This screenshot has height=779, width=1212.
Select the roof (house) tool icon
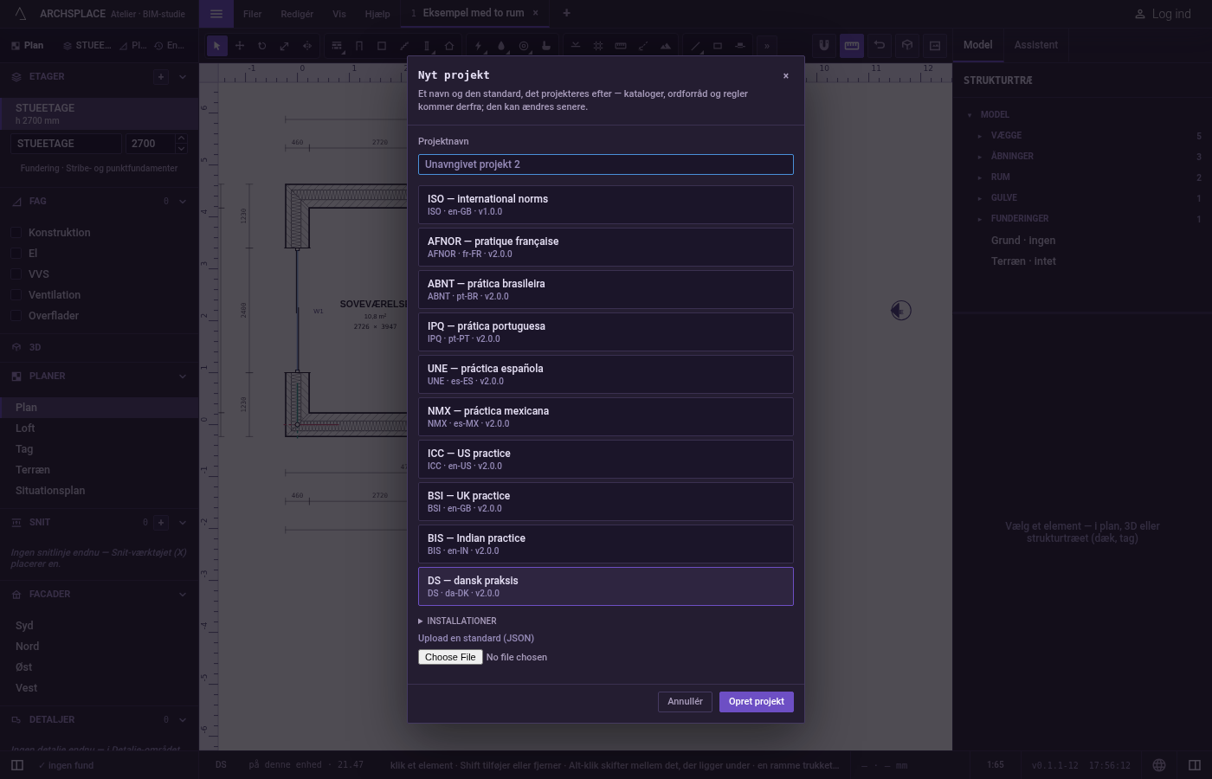tap(449, 46)
